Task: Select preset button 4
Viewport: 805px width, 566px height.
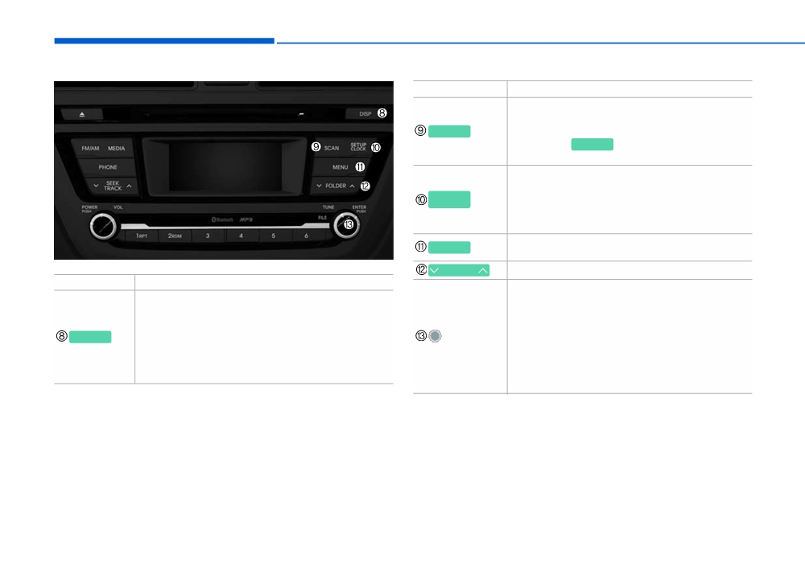Action: tap(241, 236)
